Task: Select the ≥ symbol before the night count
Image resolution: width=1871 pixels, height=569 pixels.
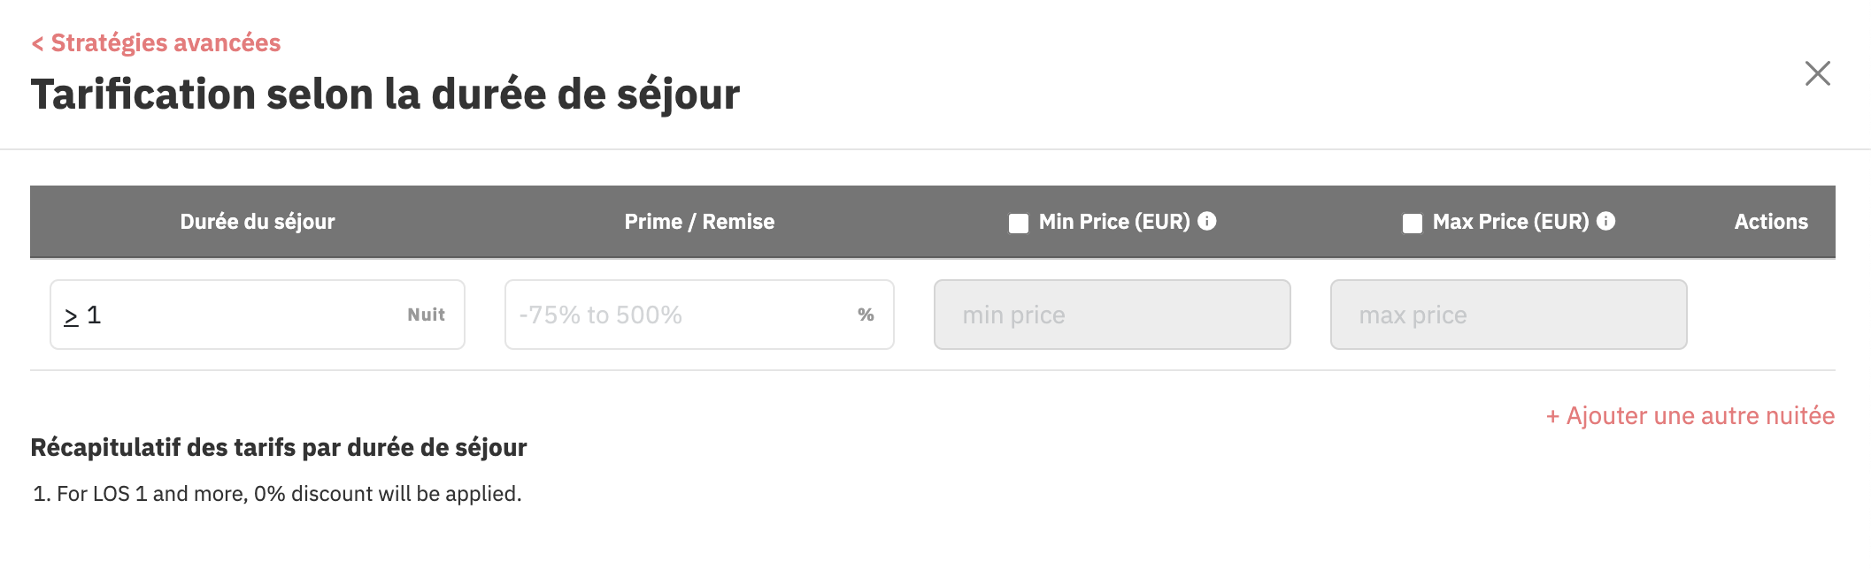Action: pos(71,316)
